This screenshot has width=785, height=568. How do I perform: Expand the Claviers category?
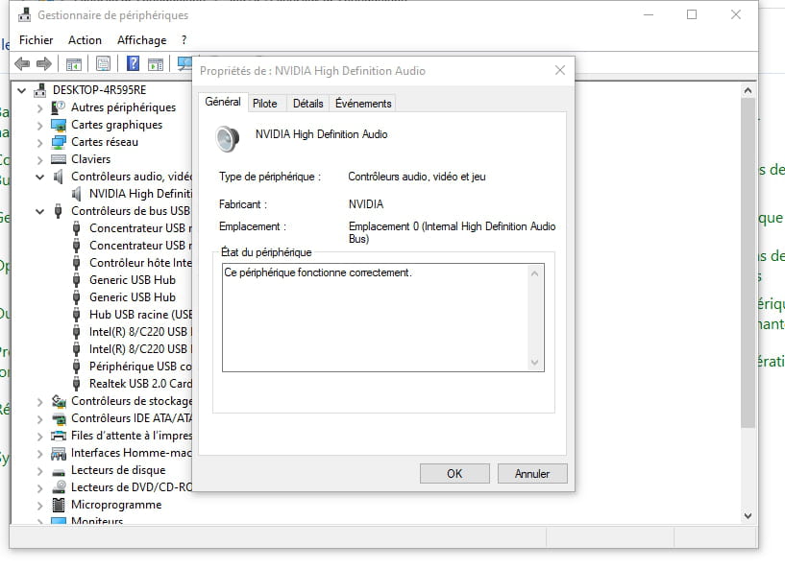[x=40, y=159]
